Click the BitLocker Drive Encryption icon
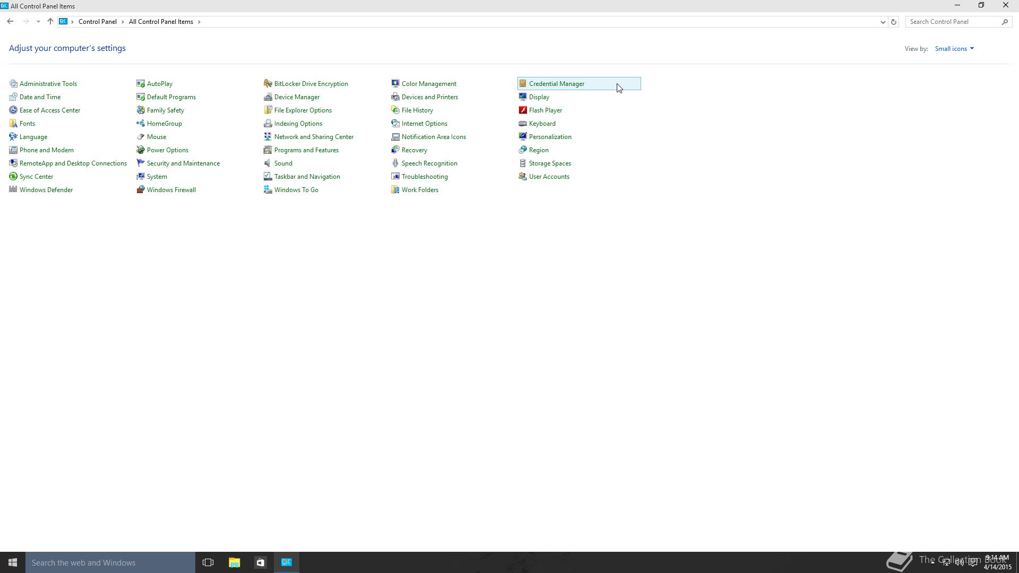Viewport: 1019px width, 573px height. point(268,84)
